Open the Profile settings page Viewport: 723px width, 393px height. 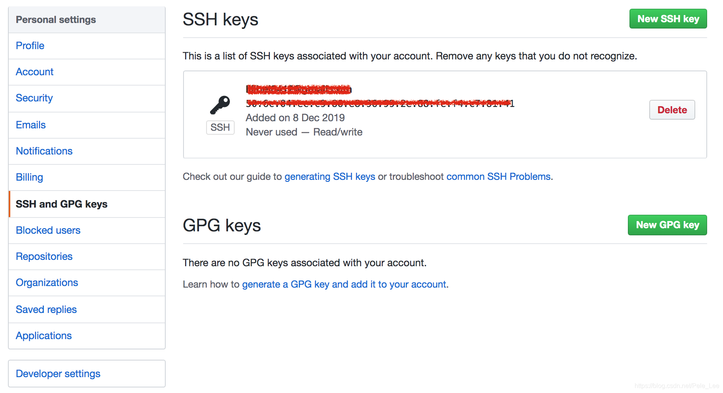coord(30,46)
